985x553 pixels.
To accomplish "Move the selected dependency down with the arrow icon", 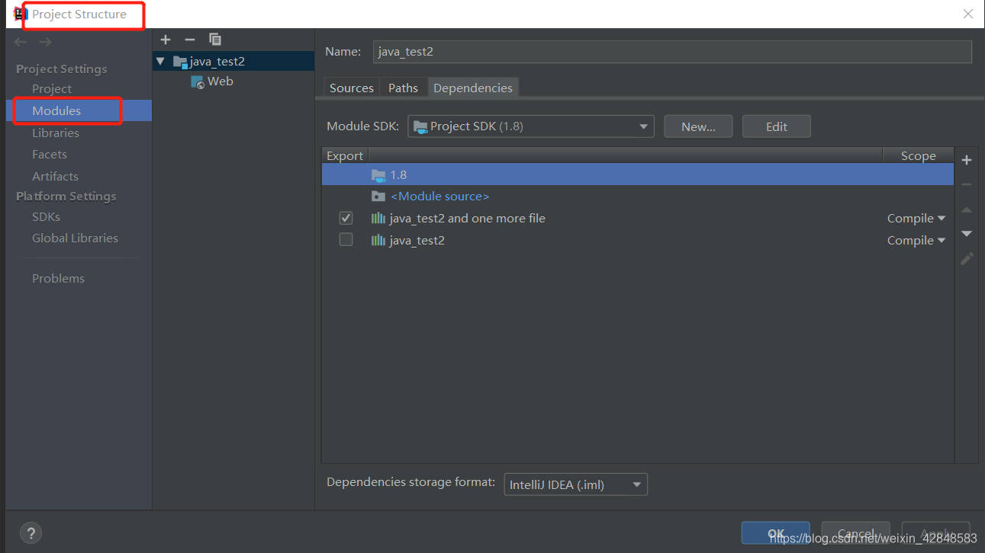I will 967,234.
